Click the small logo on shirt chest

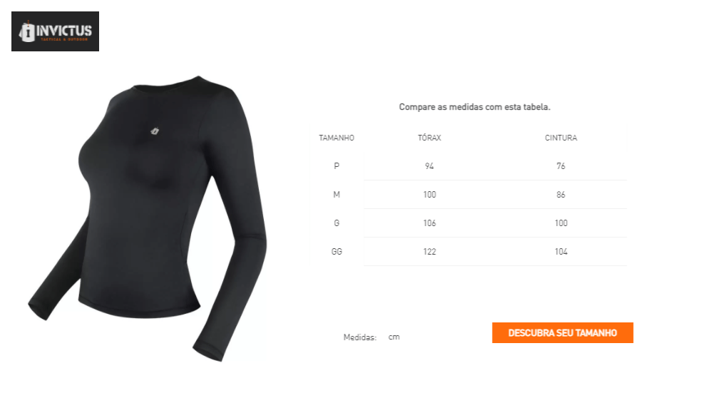coord(155,131)
